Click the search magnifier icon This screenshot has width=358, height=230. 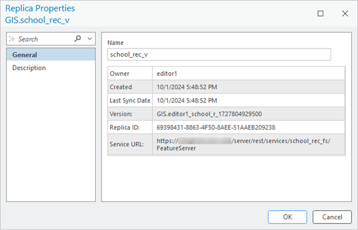(x=78, y=39)
